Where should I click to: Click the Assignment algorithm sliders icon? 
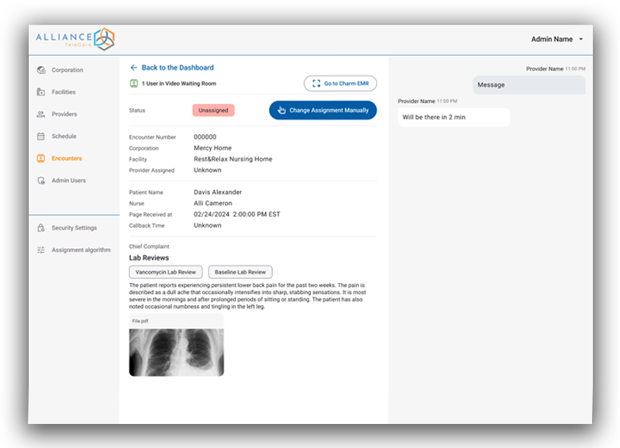pos(40,250)
